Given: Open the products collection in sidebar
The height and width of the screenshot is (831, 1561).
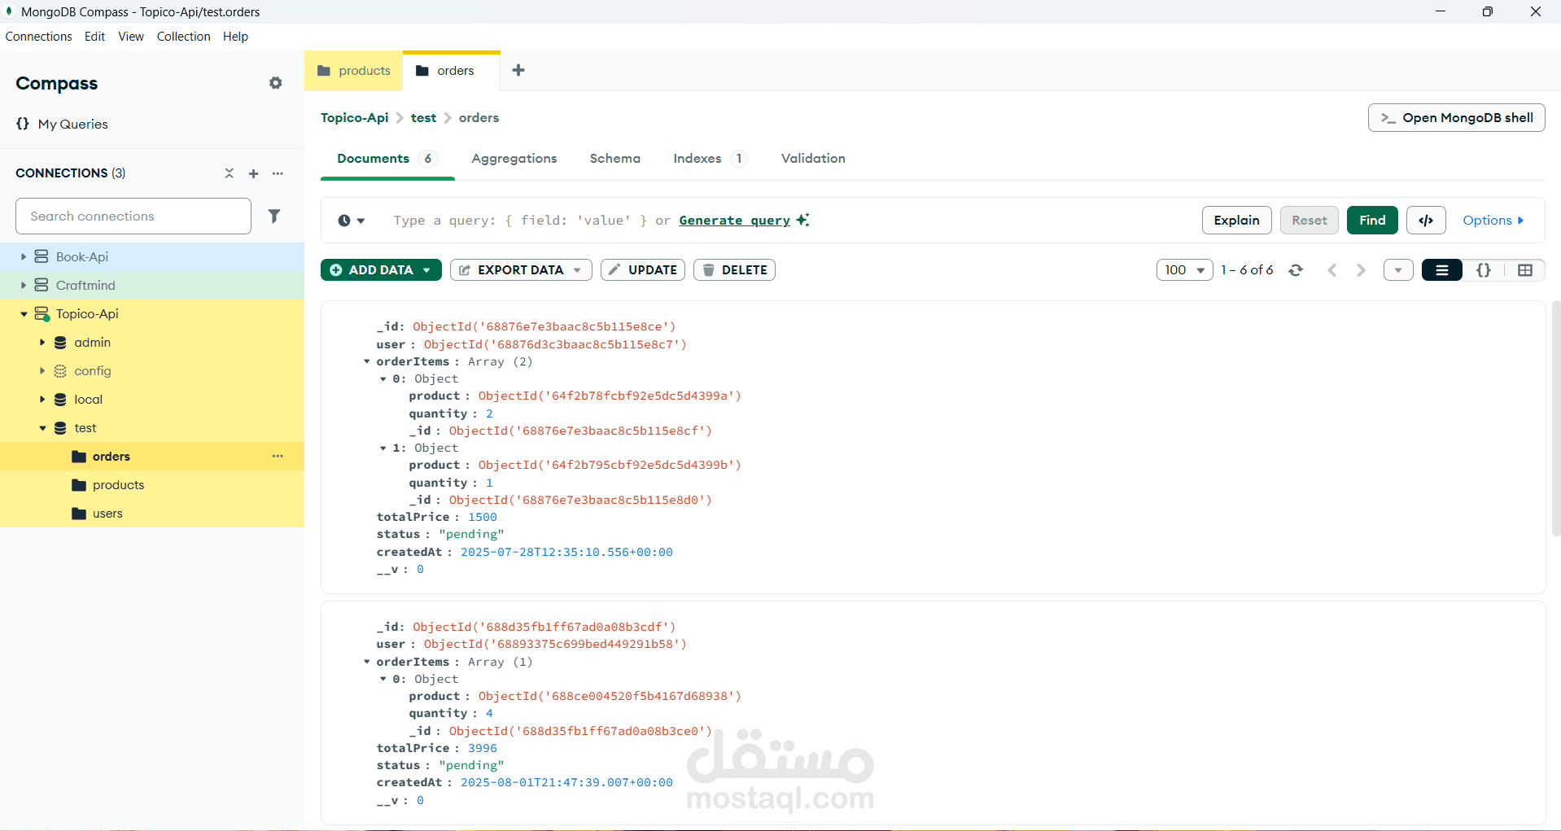Looking at the screenshot, I should [152, 484].
